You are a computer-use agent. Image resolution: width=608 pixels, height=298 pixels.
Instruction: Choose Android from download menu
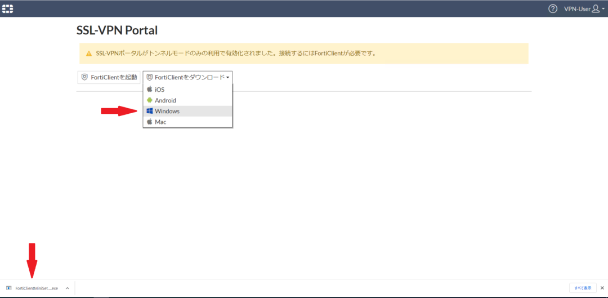click(x=187, y=100)
